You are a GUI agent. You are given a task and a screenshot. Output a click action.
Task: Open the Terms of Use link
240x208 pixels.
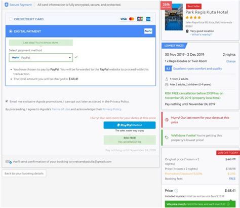(61, 109)
